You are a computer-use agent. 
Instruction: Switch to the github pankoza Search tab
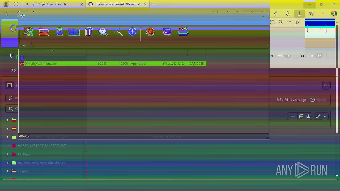click(x=53, y=4)
